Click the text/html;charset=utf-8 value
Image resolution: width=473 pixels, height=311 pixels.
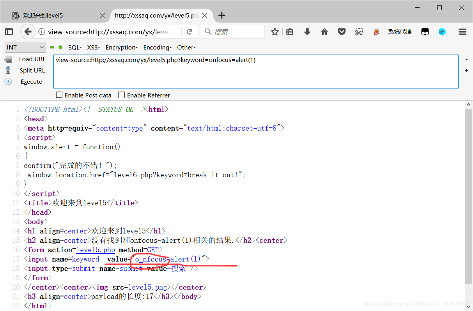click(232, 128)
